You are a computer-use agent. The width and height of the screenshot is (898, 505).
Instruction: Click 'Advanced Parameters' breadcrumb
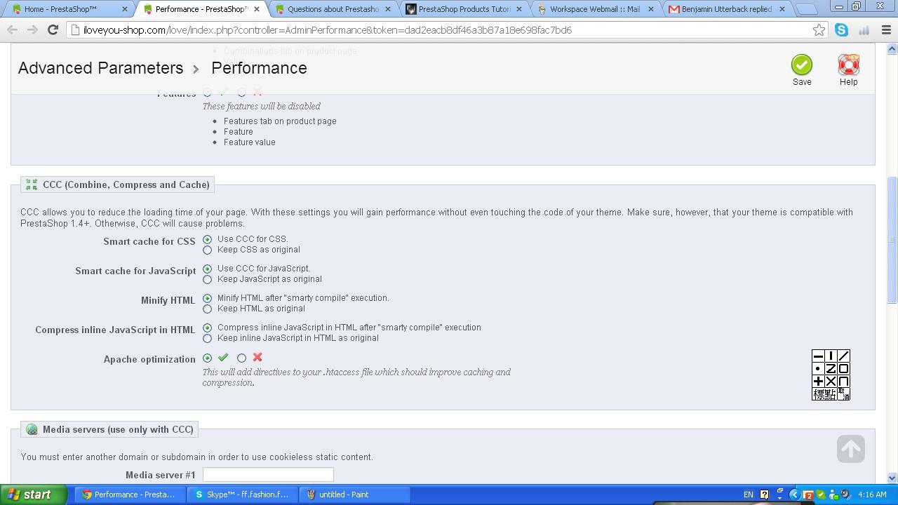click(100, 68)
